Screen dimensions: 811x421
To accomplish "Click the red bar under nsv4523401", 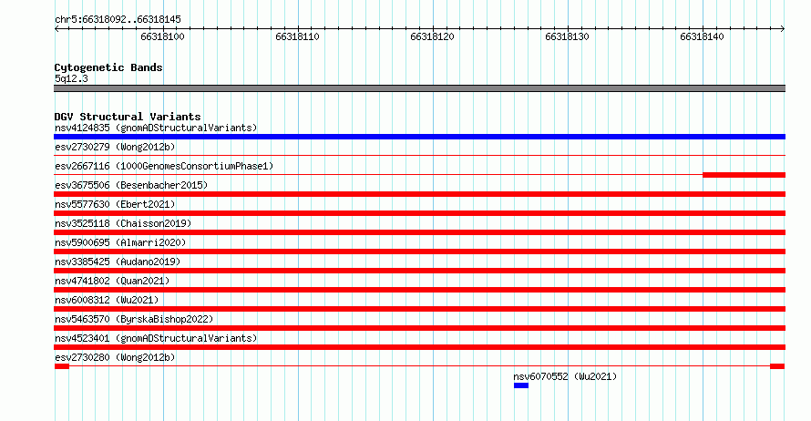I will [419, 347].
